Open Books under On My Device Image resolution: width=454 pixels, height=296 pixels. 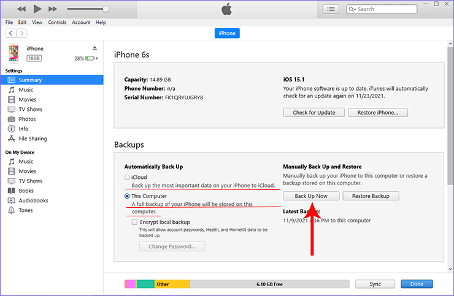[x=26, y=191]
